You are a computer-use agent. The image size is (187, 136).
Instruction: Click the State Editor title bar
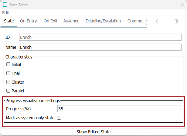coord(91,5)
